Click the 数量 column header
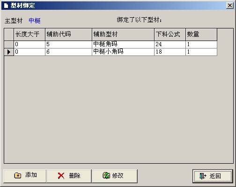 point(201,35)
